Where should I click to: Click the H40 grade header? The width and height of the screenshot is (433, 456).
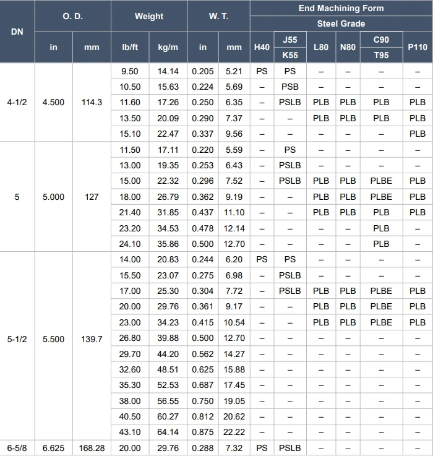[262, 47]
